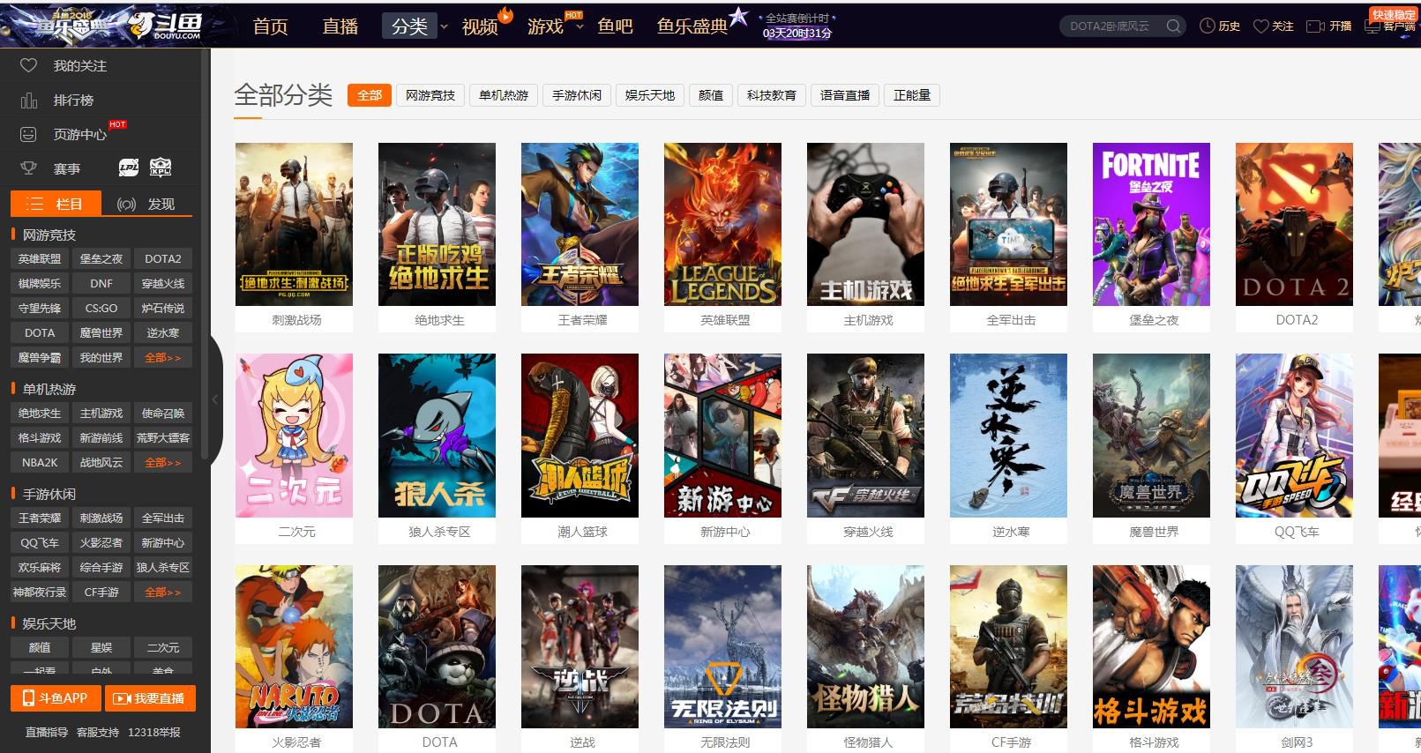Screen dimensions: 1421x753
Task: Open the 狼人杀专区 thumbnail
Action: pos(437,436)
